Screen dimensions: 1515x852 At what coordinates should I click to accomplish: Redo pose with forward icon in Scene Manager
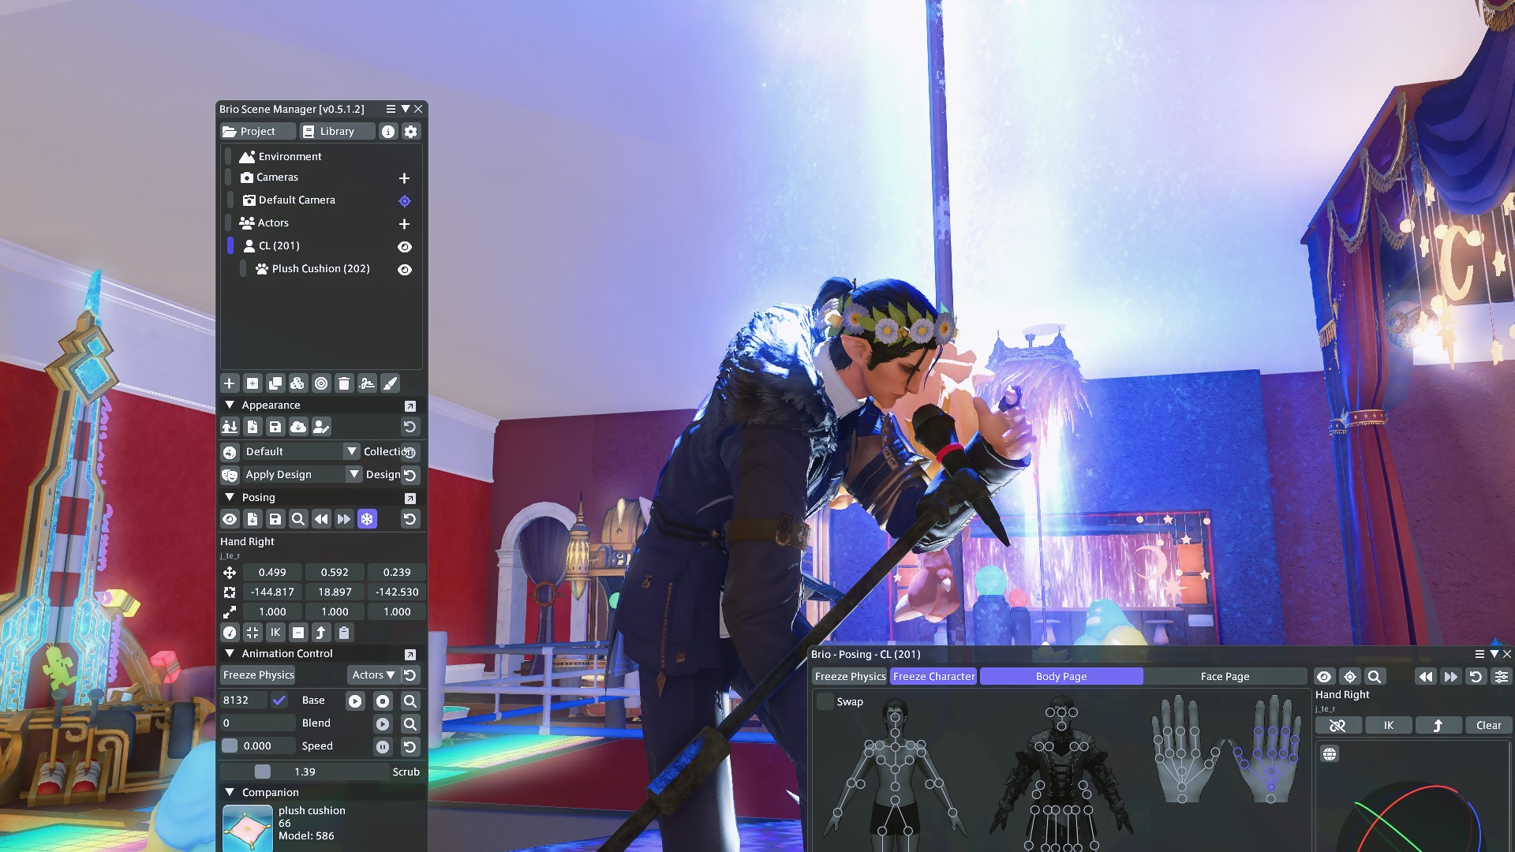(x=344, y=519)
